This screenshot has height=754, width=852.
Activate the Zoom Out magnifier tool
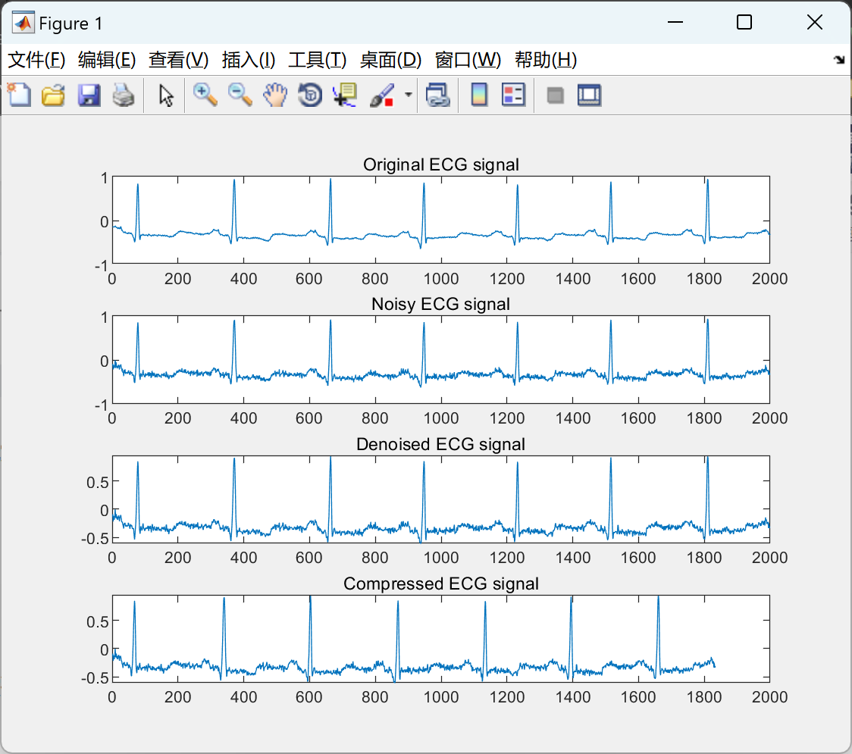pos(240,95)
